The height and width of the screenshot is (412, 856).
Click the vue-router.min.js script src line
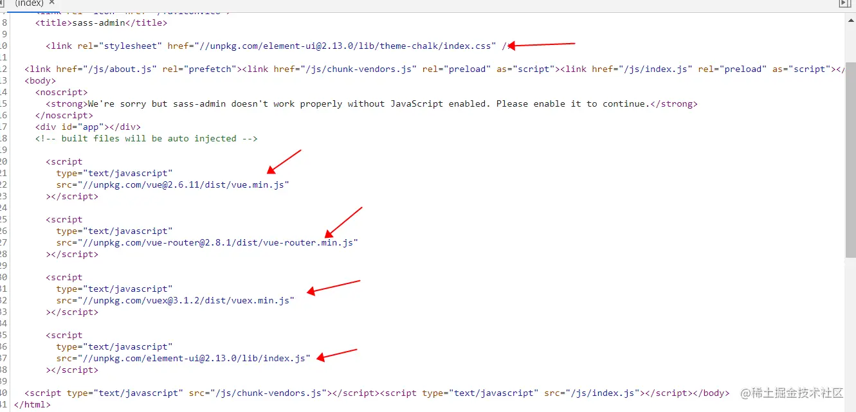pyautogui.click(x=207, y=242)
